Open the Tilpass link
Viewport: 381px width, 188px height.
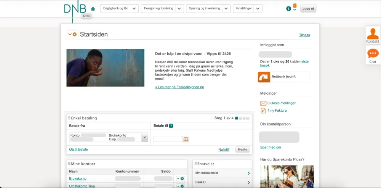point(304,35)
